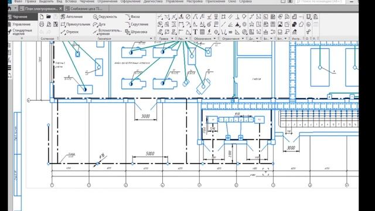The width and height of the screenshot is (375, 211).
Task: Select the 5000 dimension in the drawing
Action: [150, 154]
